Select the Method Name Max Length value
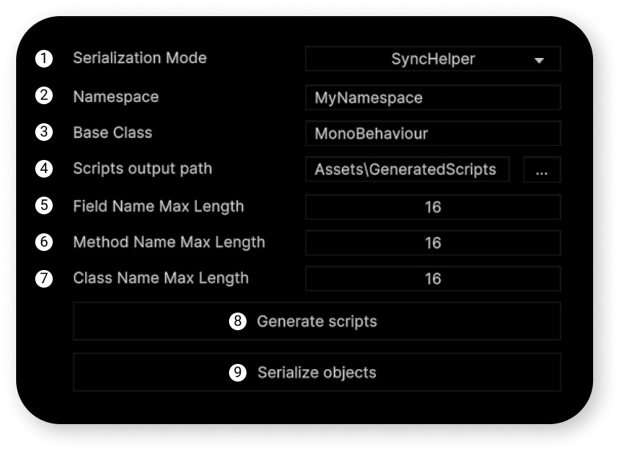This screenshot has height=452, width=621. point(433,243)
